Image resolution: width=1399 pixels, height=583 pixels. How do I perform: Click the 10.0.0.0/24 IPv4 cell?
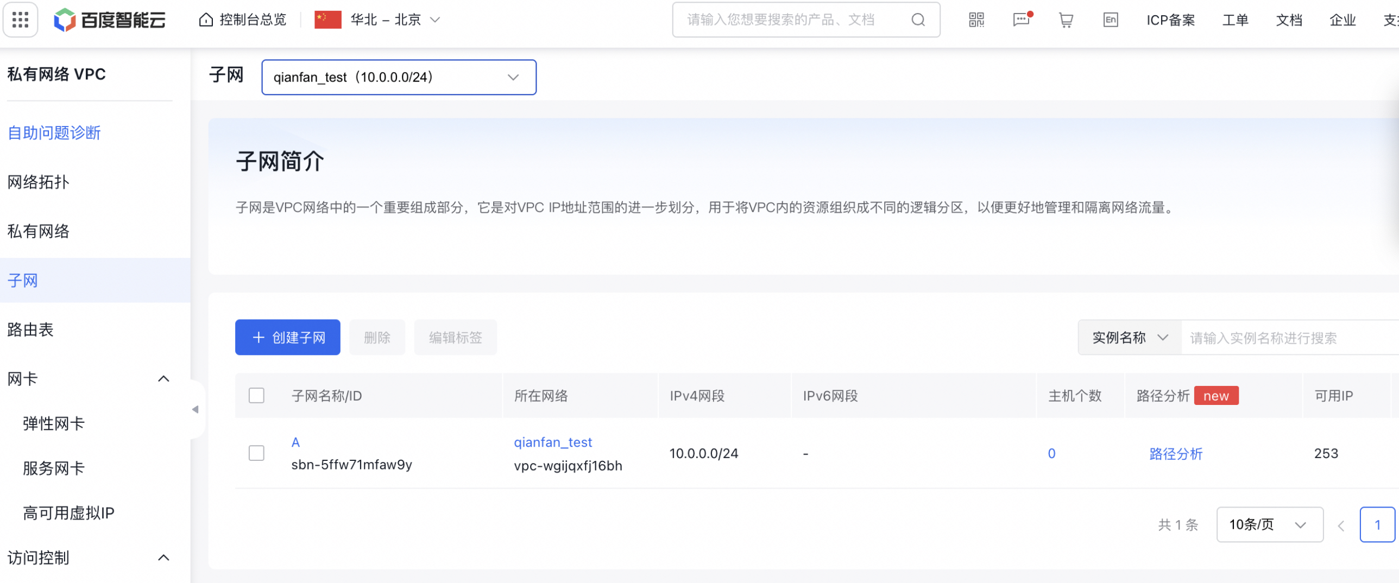(x=704, y=454)
